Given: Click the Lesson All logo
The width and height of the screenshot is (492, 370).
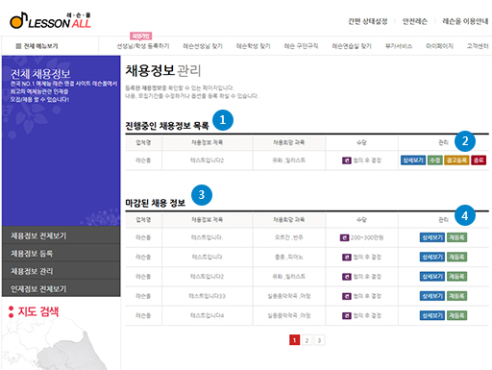Looking at the screenshot, I should [51, 20].
